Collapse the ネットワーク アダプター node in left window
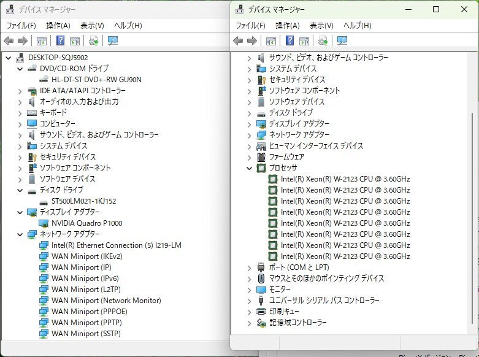The height and width of the screenshot is (357, 479). pyautogui.click(x=20, y=234)
